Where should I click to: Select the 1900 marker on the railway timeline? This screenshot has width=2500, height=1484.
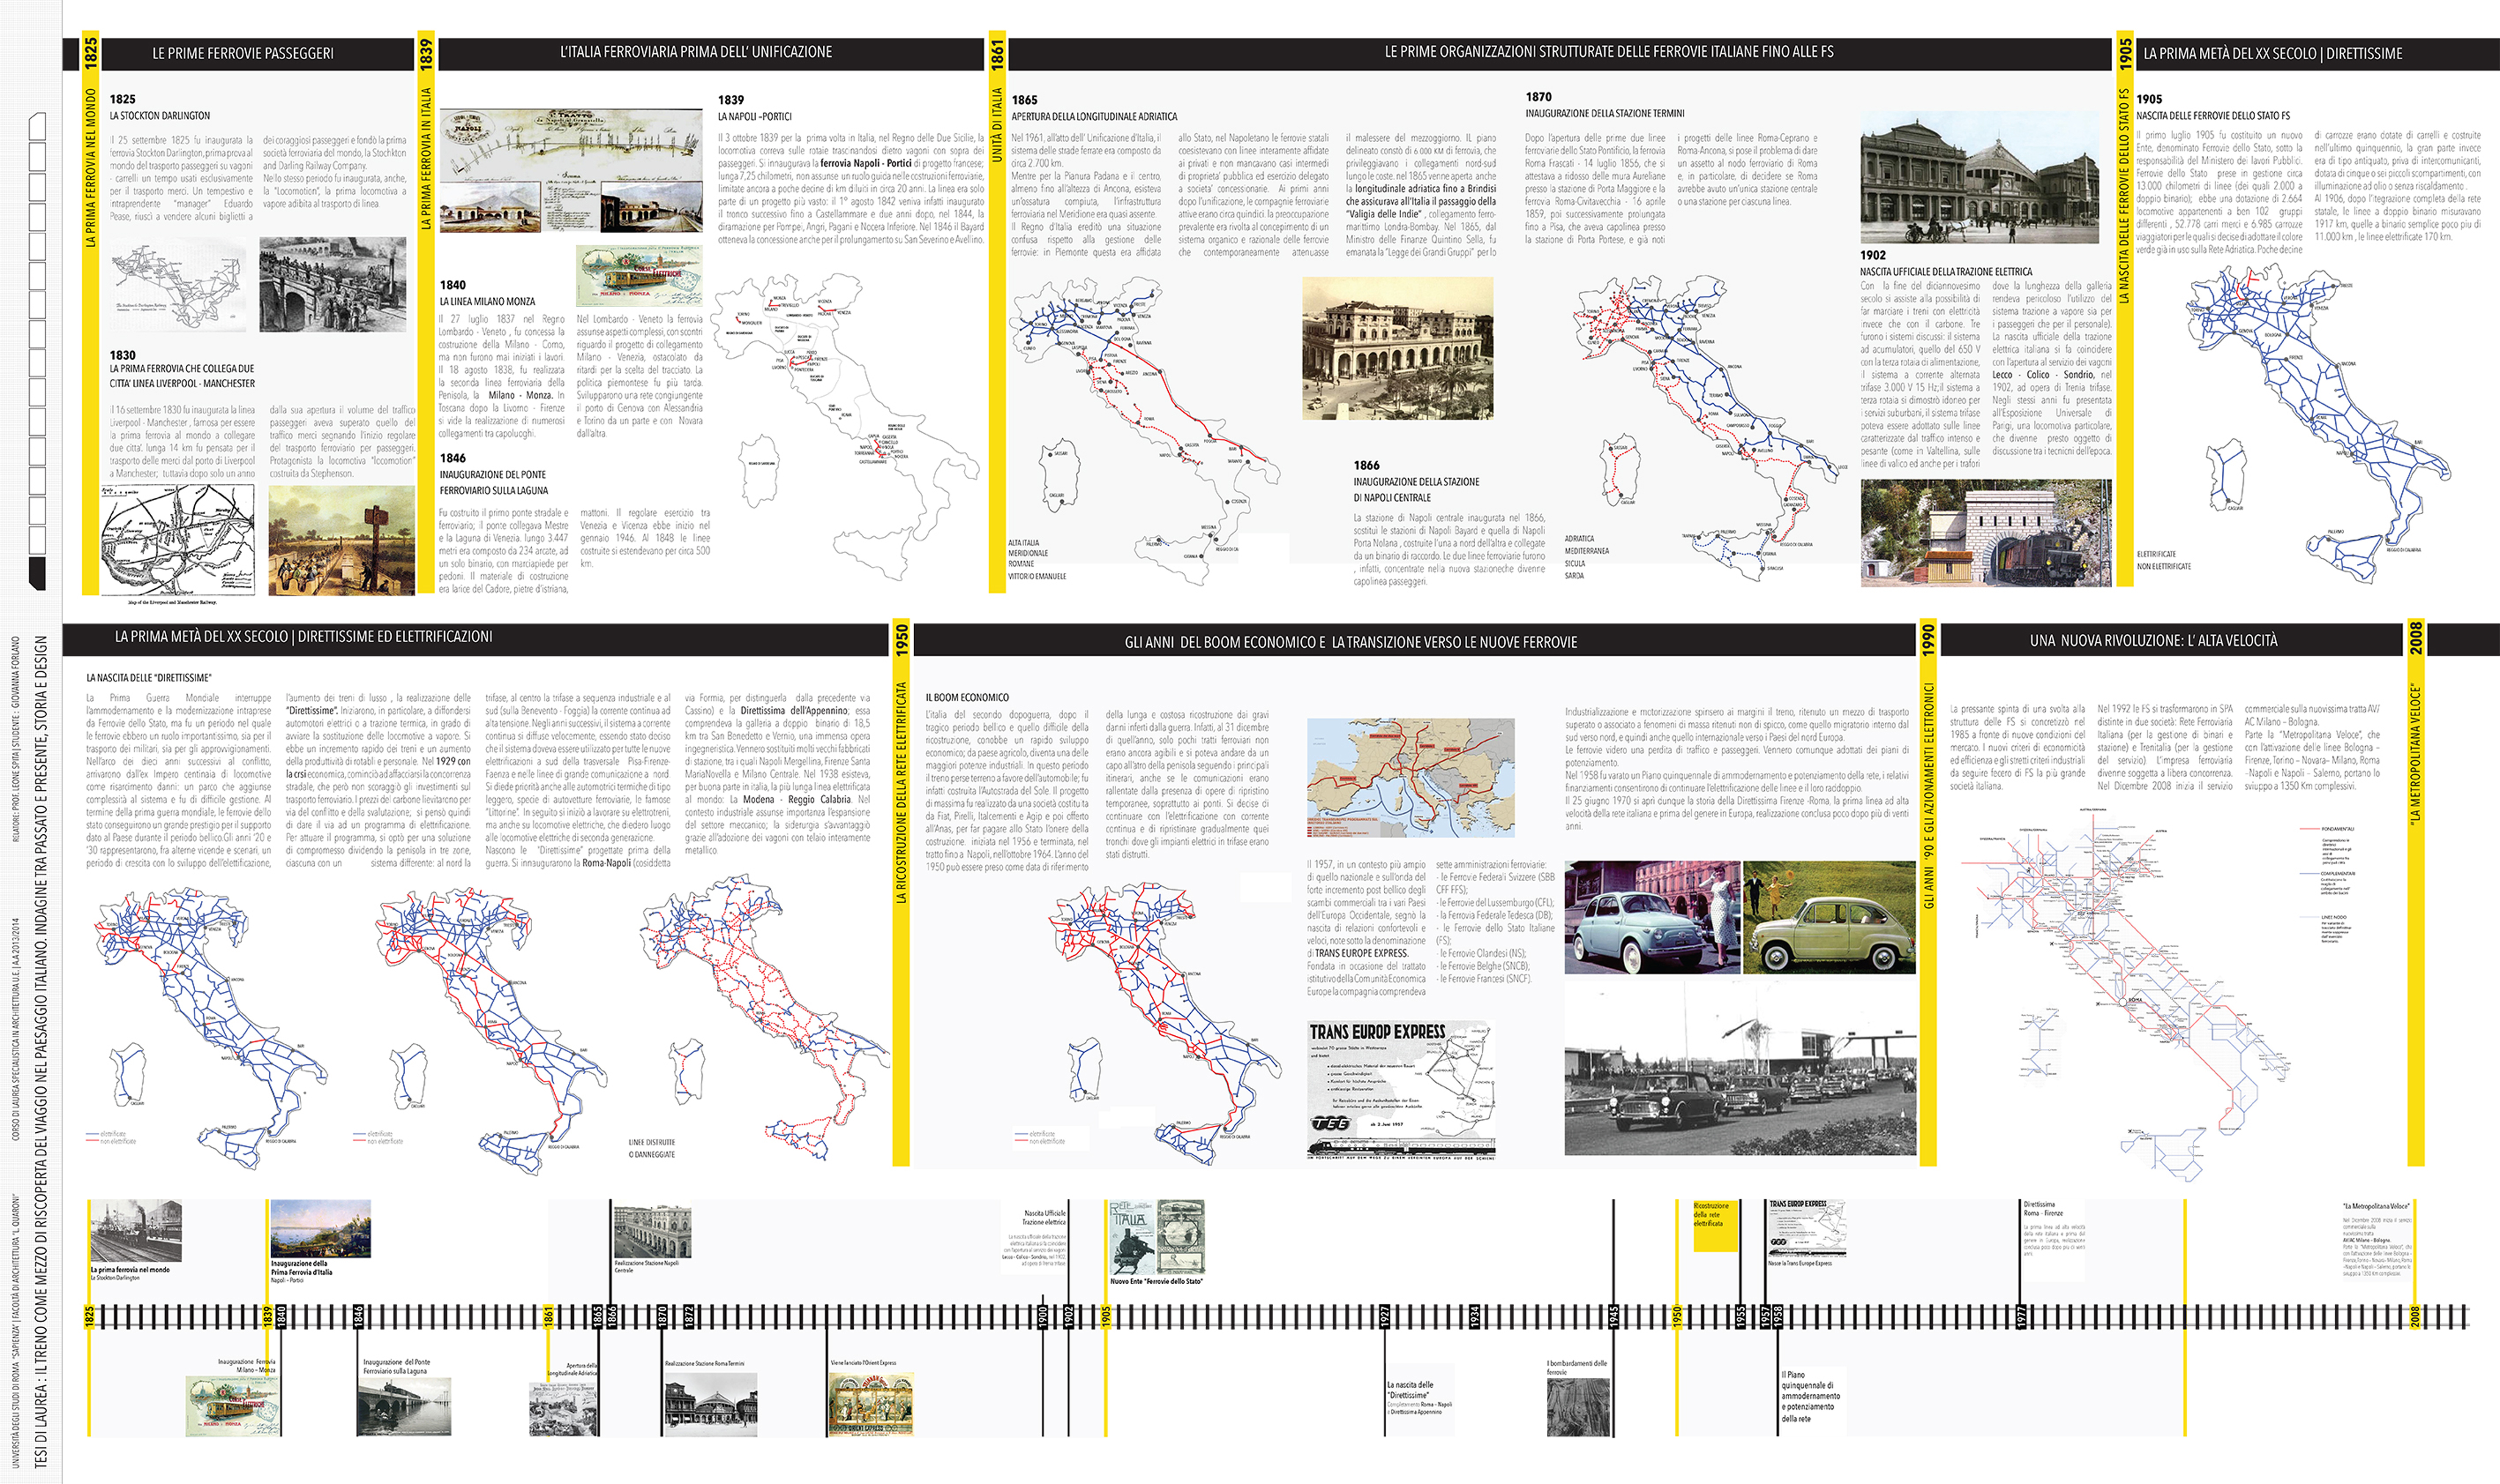pos(1043,1317)
